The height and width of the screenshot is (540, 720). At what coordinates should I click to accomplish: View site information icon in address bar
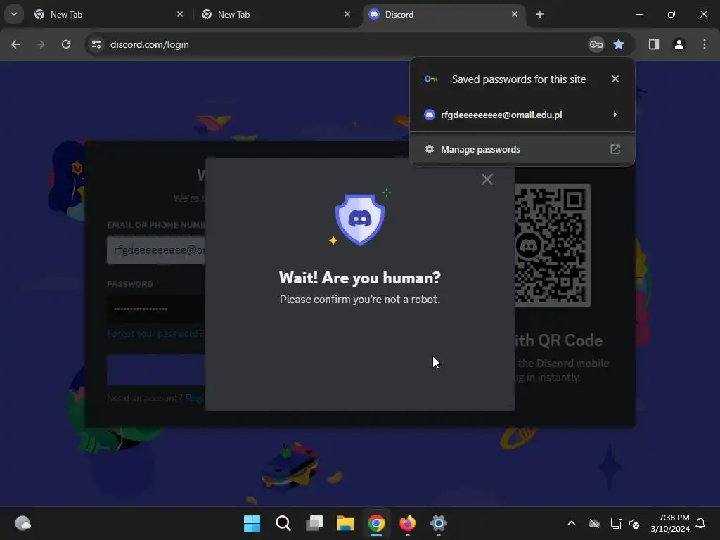(x=96, y=44)
